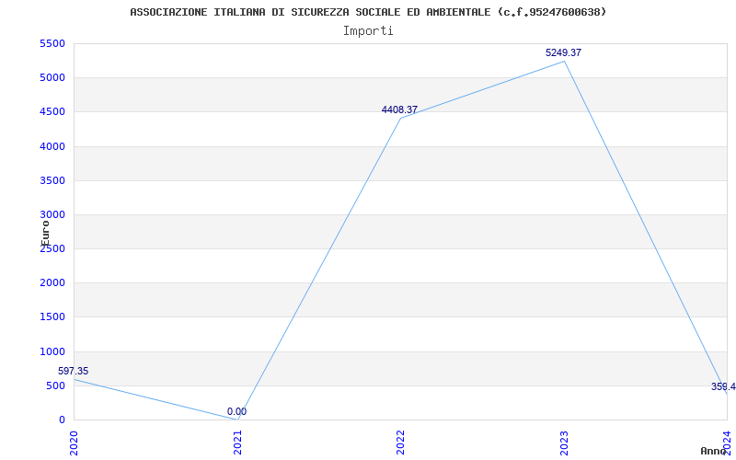Click the 'Euro' y-axis title
The width and height of the screenshot is (736, 460).
45,233
